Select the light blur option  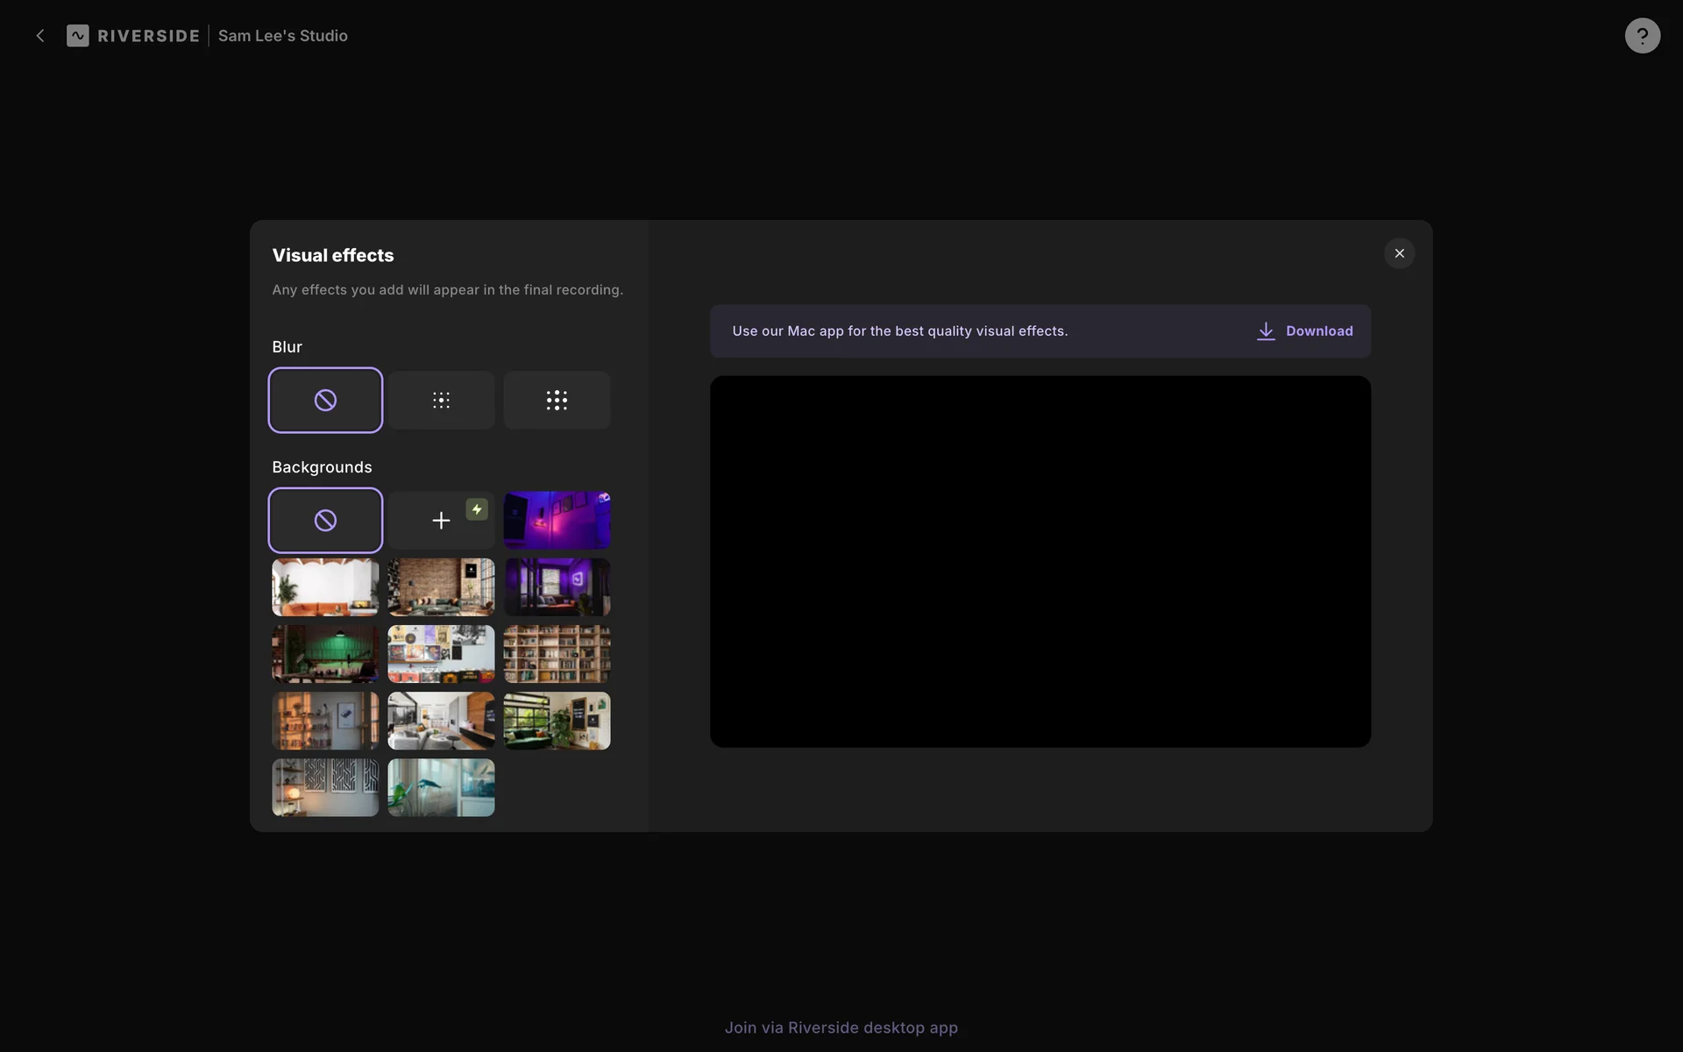[x=441, y=400]
